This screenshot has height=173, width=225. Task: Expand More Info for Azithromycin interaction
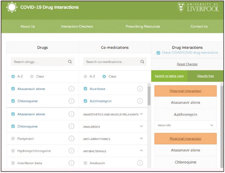coord(185,125)
